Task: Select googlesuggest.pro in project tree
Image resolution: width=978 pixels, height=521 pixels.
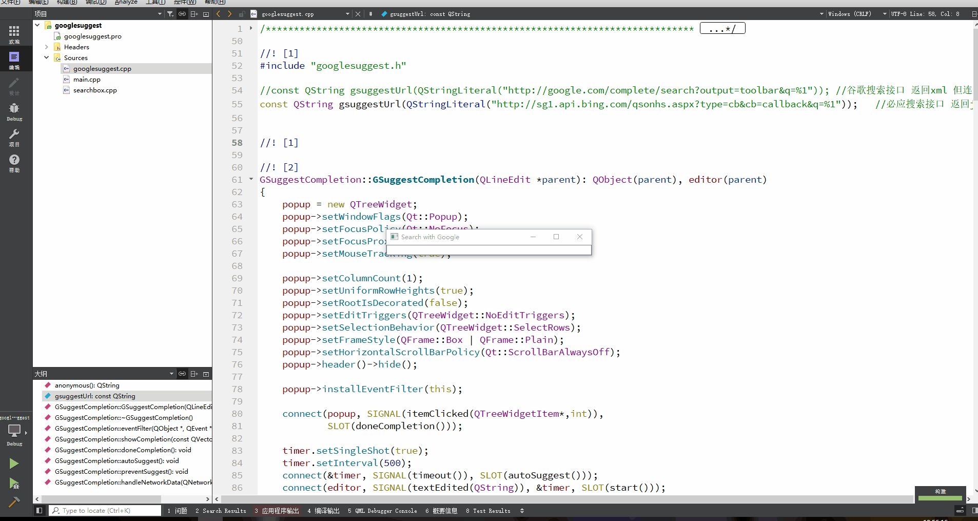Action: click(92, 36)
